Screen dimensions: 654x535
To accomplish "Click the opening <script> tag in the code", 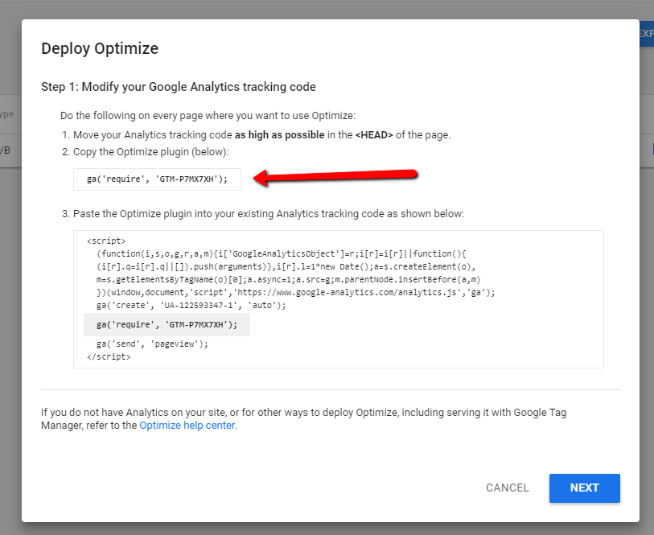I will (x=105, y=241).
